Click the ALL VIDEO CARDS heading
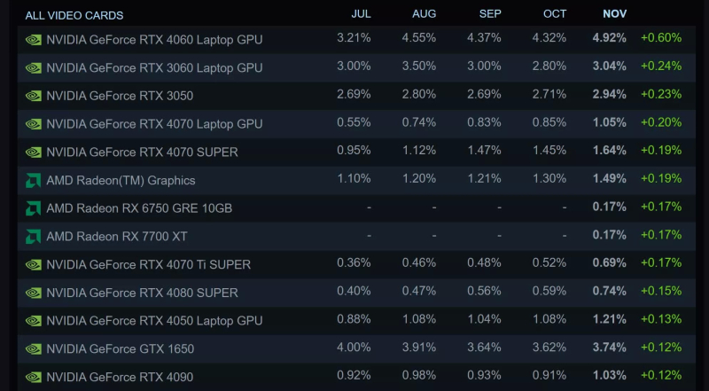Viewport: 709px width, 391px height. (x=74, y=15)
